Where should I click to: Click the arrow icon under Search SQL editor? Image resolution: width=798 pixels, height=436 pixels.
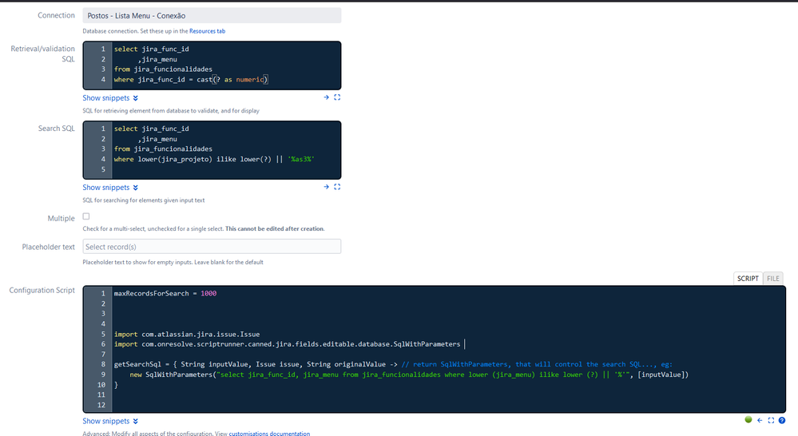326,187
